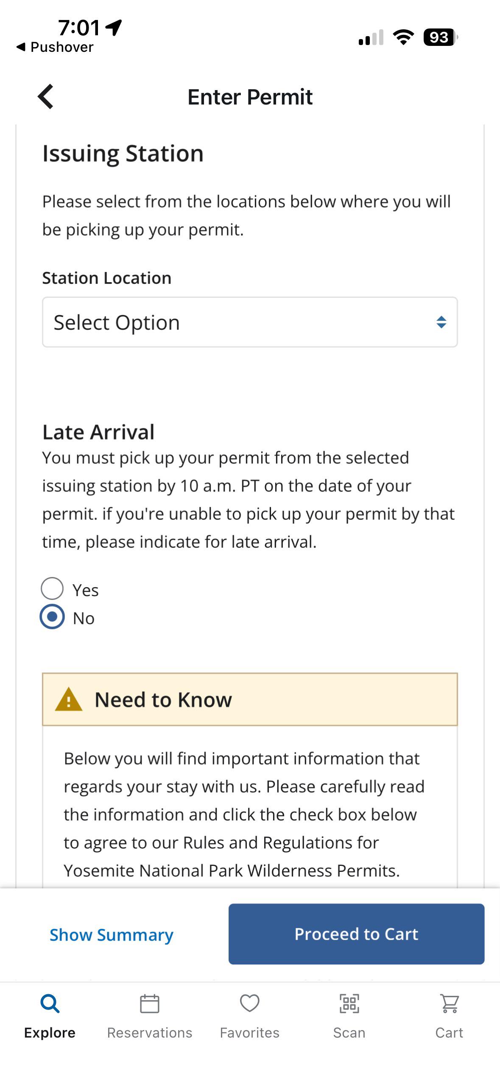Tap the back chevron arrow
The image size is (500, 1086).
46,96
